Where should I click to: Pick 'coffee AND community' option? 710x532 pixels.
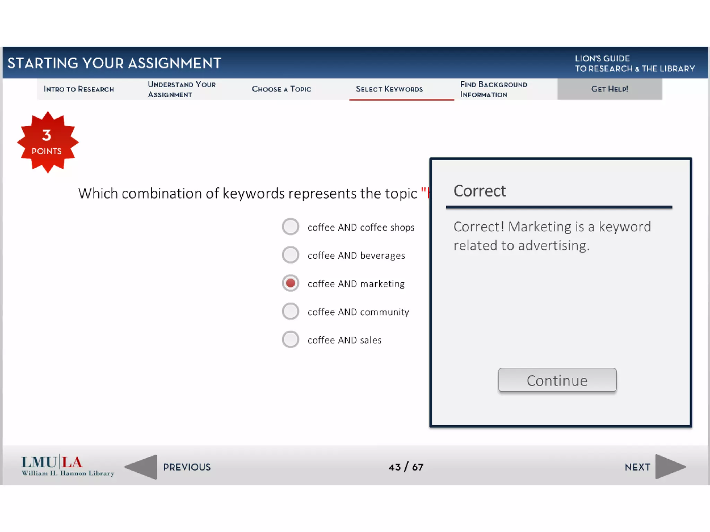point(291,311)
